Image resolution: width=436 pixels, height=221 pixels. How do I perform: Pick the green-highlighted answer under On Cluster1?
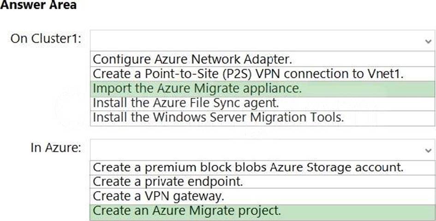[197, 88]
